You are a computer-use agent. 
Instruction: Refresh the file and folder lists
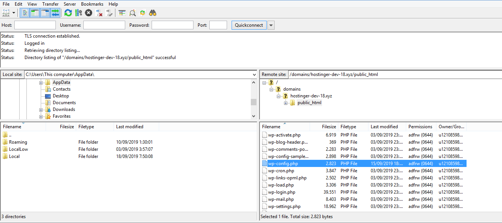point(68,12)
